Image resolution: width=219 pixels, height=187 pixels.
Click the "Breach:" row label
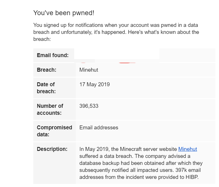tap(46, 70)
